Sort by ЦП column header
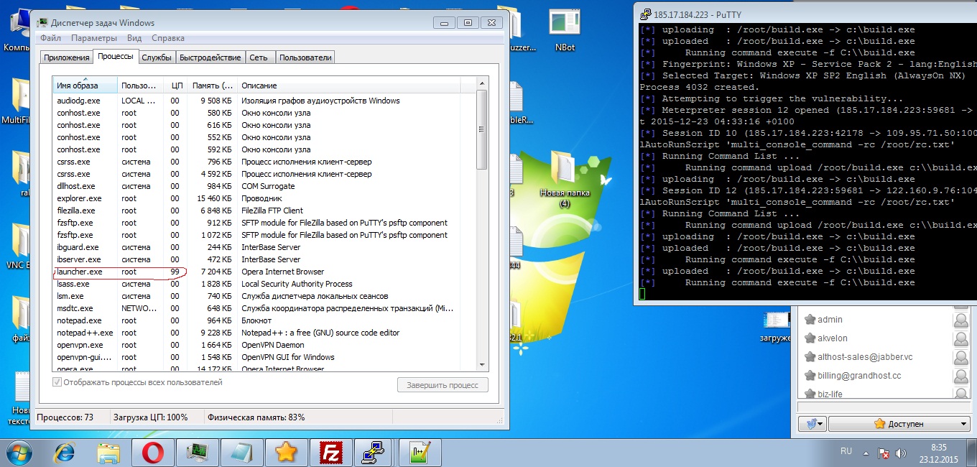Viewport: 977px width, 467px height. click(x=176, y=85)
